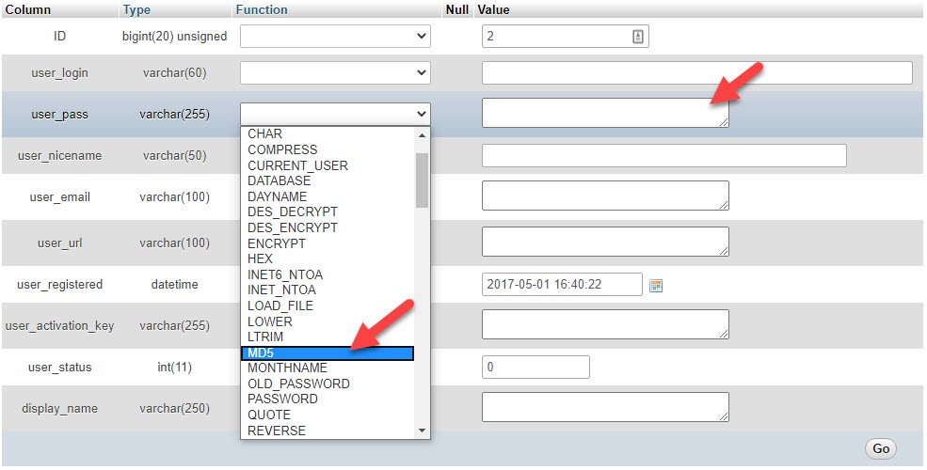Click the function list scrollbar thumb

[x=423, y=180]
